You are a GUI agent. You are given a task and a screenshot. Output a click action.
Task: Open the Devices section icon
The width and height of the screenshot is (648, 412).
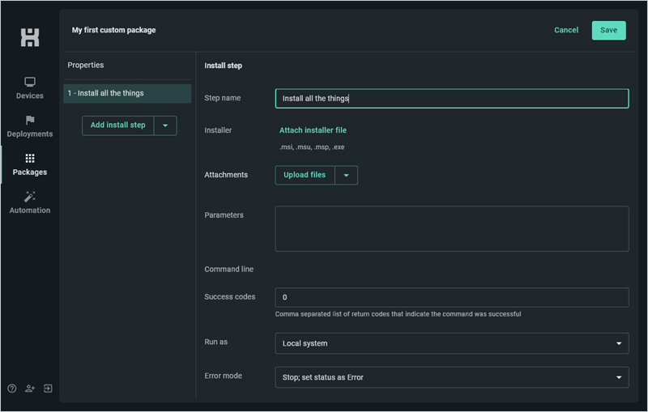[30, 82]
